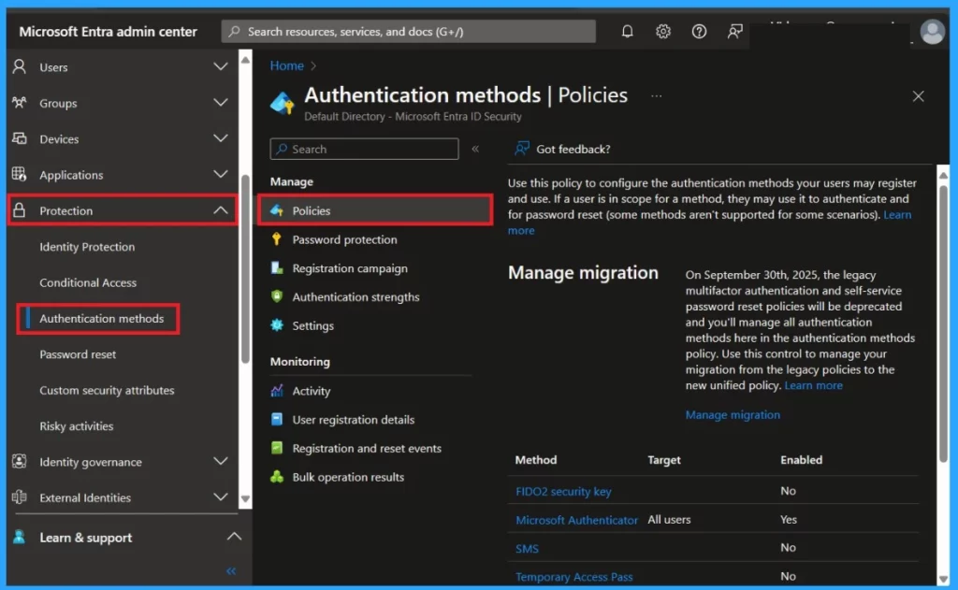Screen dimensions: 958x590
Task: Open the notifications bell icon
Action: point(628,31)
